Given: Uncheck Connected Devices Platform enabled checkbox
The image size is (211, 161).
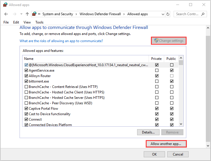Looking at the screenshot, I should 26,125.
